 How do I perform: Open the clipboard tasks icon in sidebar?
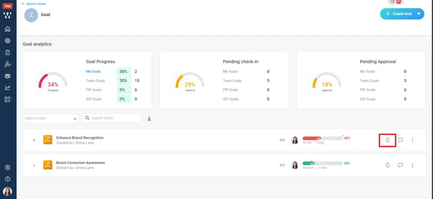pyautogui.click(x=8, y=52)
